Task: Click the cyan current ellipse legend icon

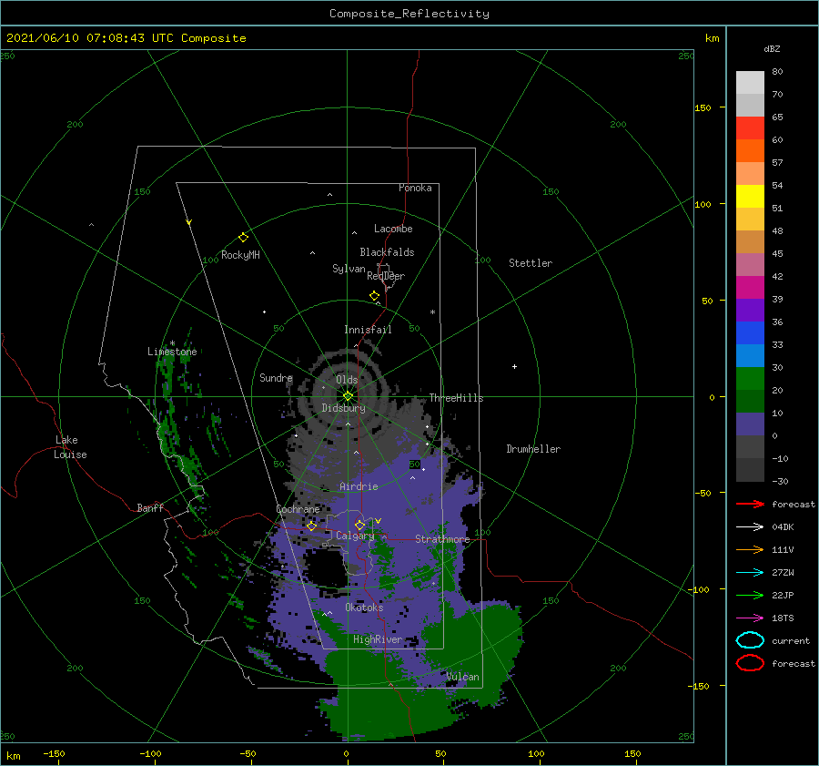Action: pyautogui.click(x=750, y=640)
